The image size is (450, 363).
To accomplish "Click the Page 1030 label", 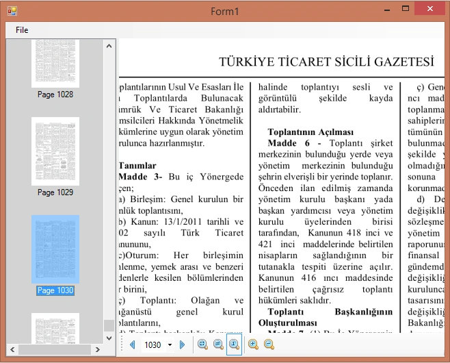I will (55, 290).
